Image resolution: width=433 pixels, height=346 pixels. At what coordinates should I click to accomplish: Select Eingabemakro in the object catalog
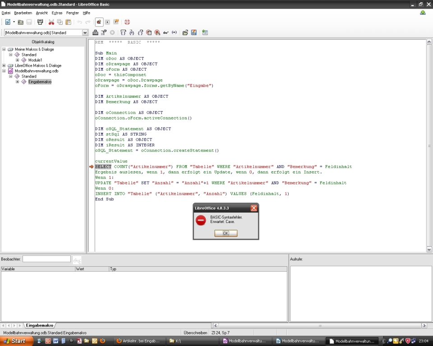tap(40, 82)
